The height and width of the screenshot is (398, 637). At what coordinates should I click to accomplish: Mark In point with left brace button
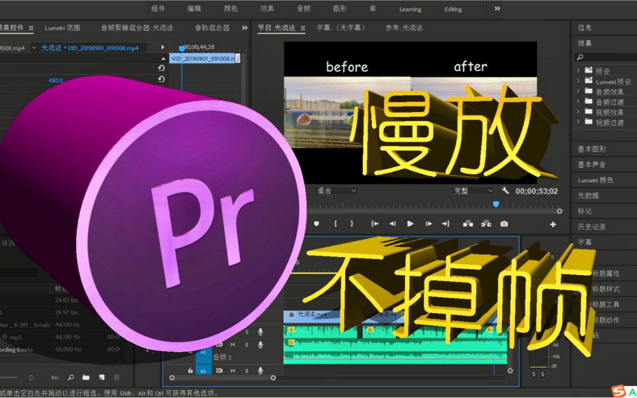(335, 224)
